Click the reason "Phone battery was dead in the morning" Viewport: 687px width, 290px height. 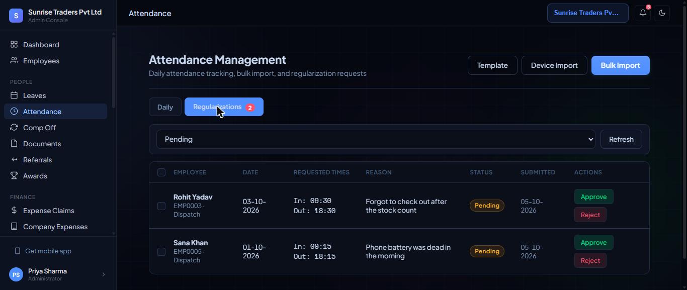tap(408, 252)
